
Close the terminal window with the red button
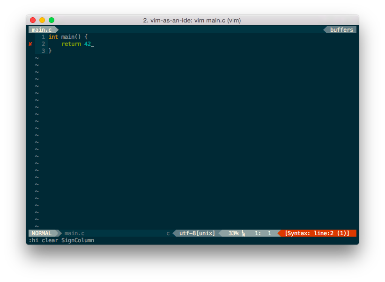[x=33, y=20]
